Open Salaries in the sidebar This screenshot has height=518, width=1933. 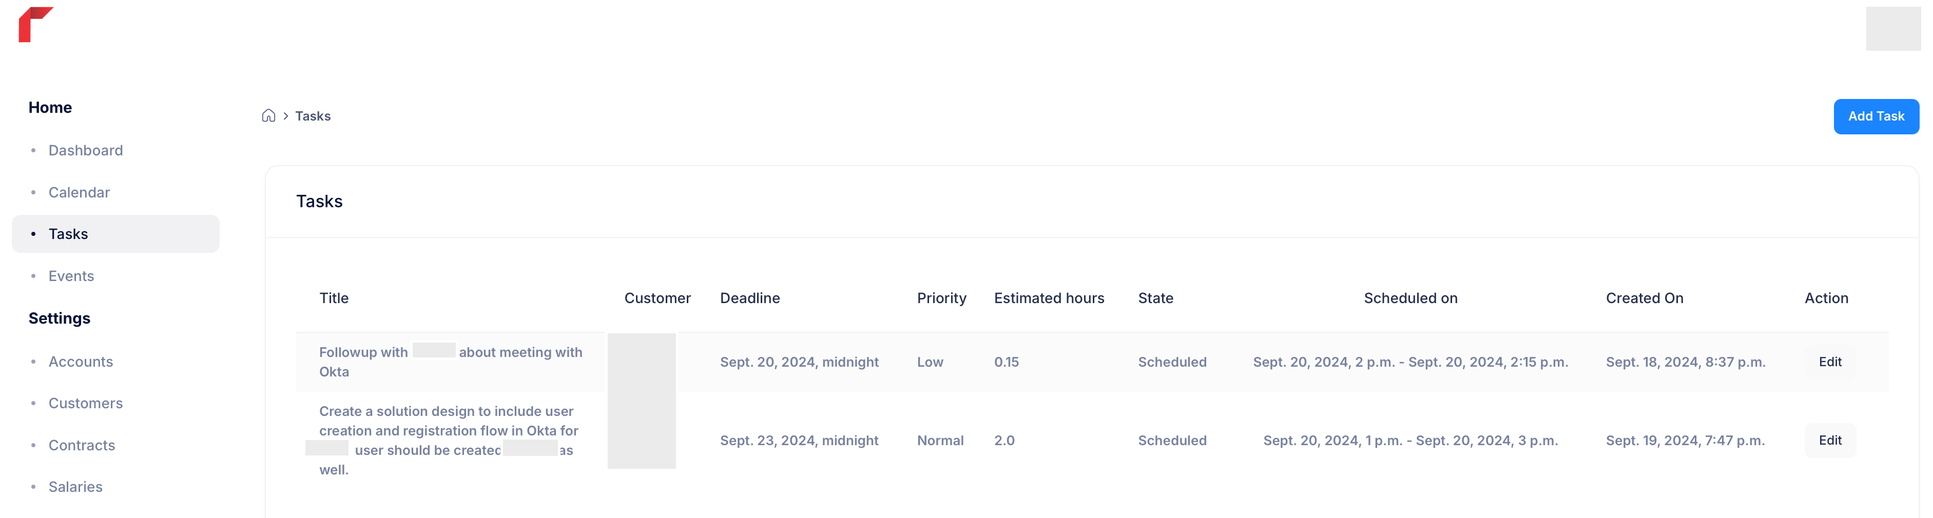76,487
